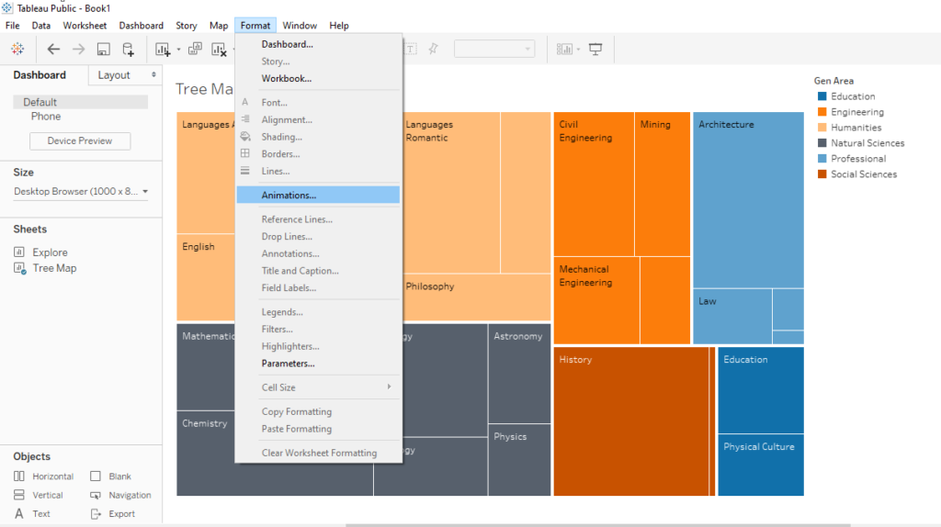Click the History treemap tile

[x=630, y=421]
